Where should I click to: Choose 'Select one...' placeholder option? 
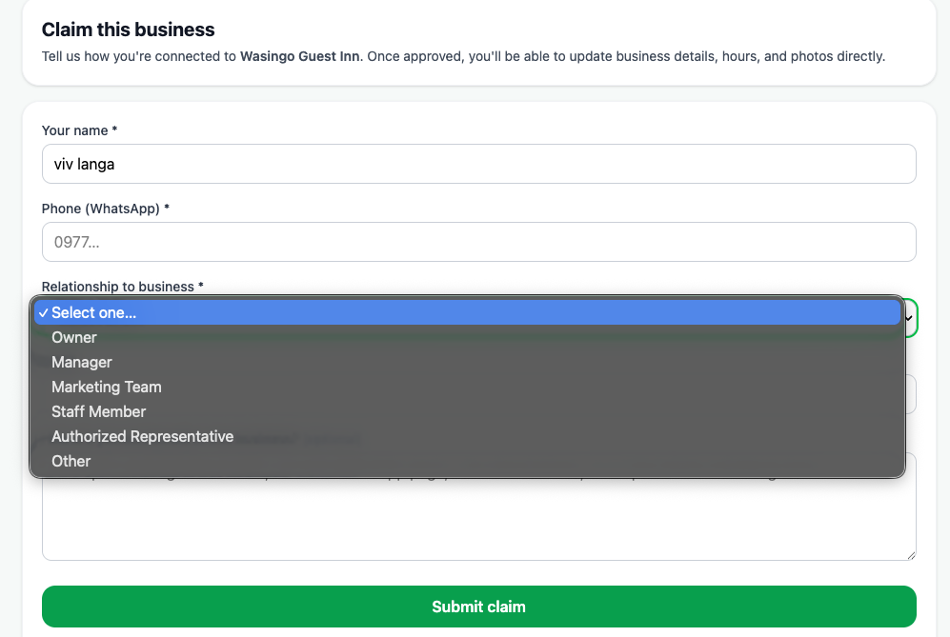pos(467,312)
